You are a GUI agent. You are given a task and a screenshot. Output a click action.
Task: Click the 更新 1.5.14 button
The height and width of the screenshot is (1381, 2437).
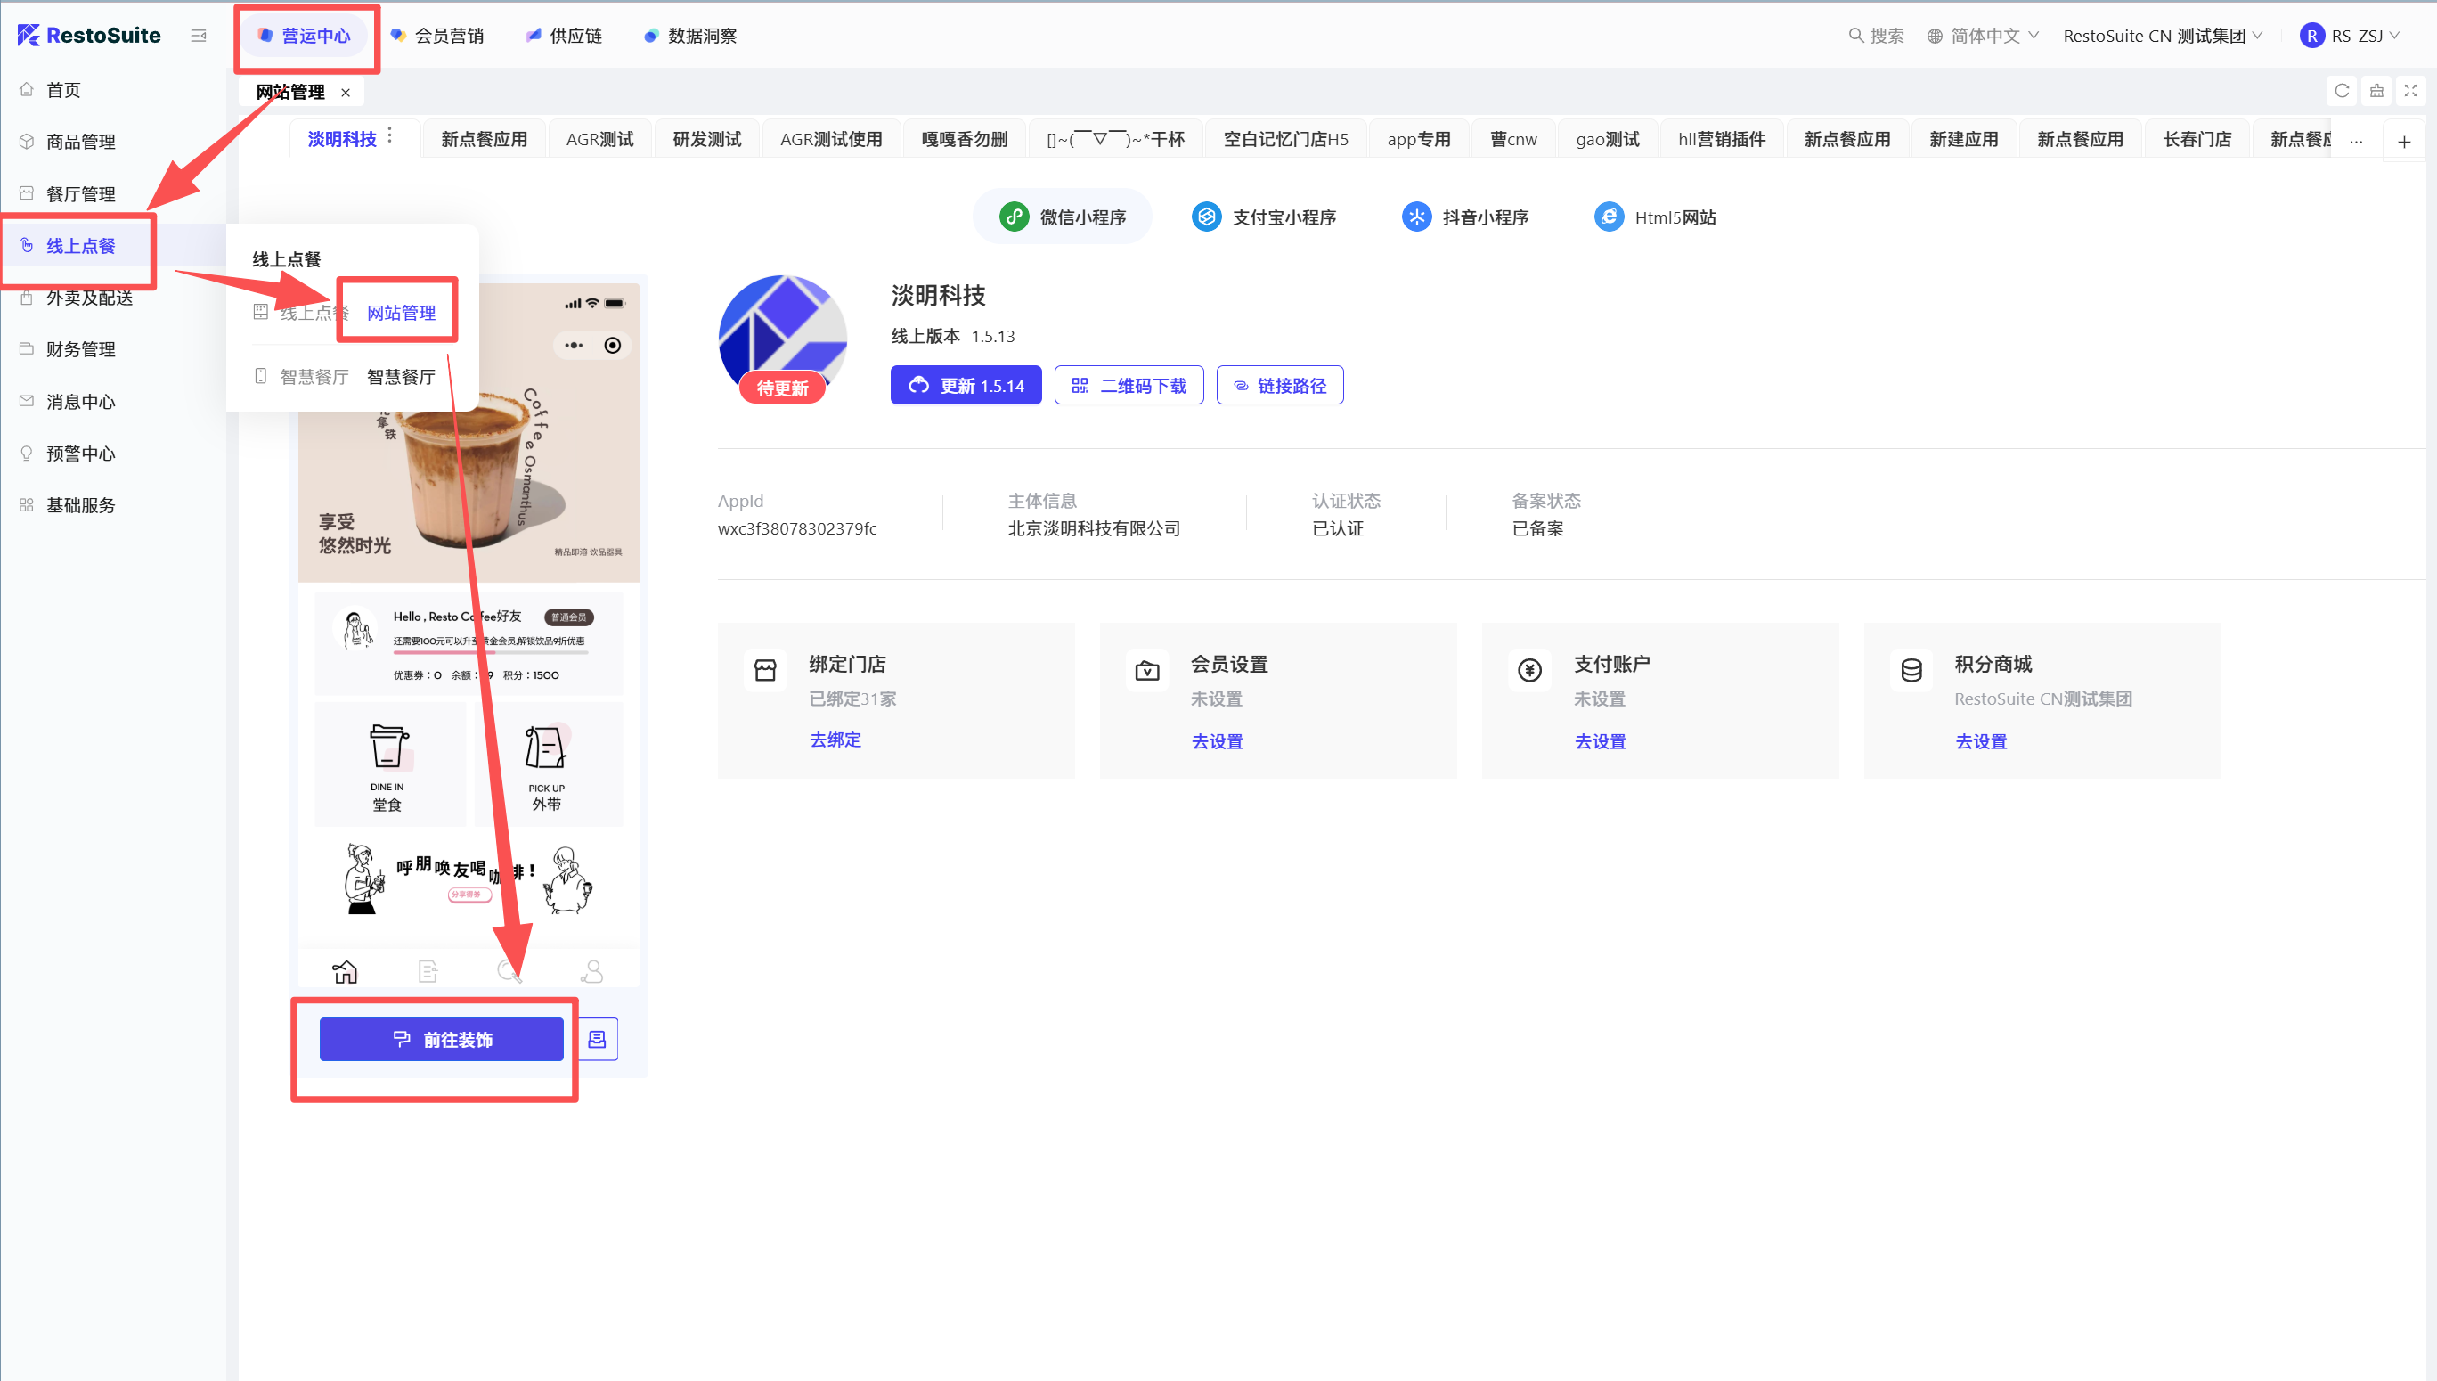pyautogui.click(x=966, y=385)
